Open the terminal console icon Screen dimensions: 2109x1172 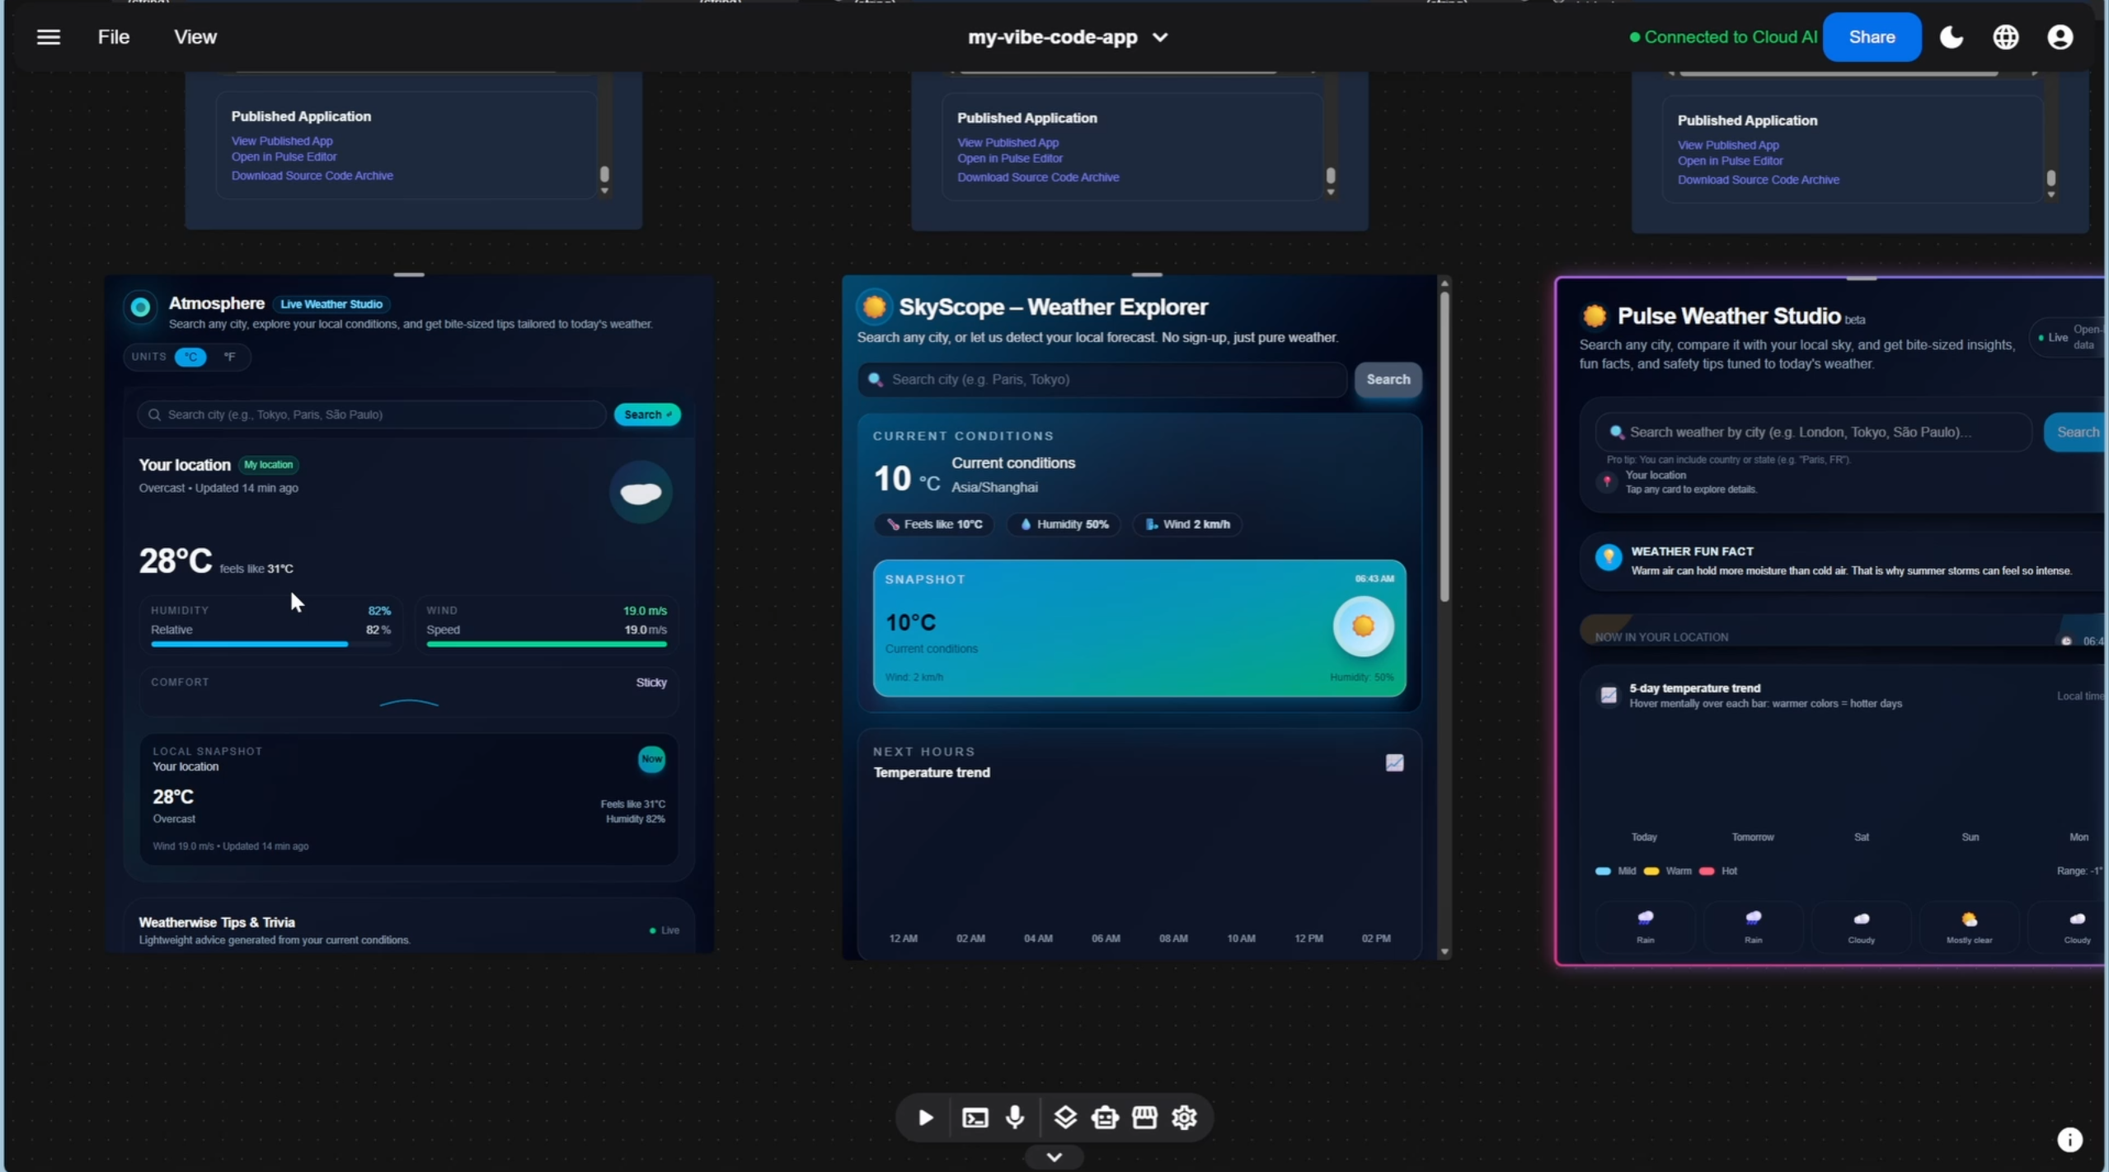click(975, 1118)
